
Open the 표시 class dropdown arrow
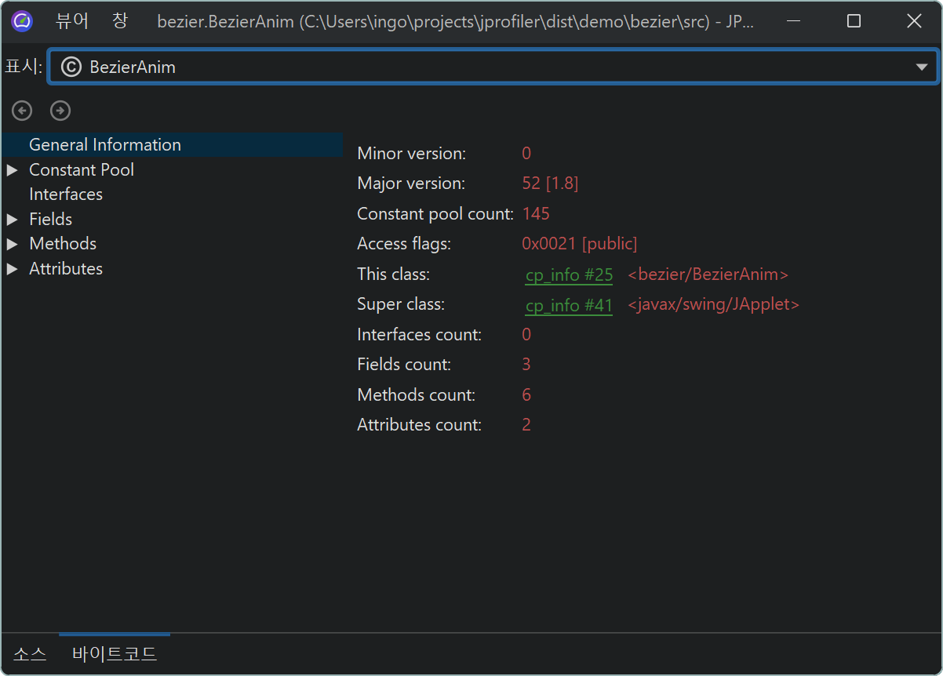click(x=922, y=67)
